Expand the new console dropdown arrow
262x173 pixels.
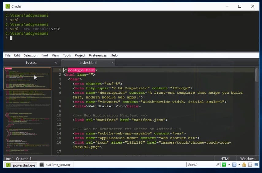(229, 165)
